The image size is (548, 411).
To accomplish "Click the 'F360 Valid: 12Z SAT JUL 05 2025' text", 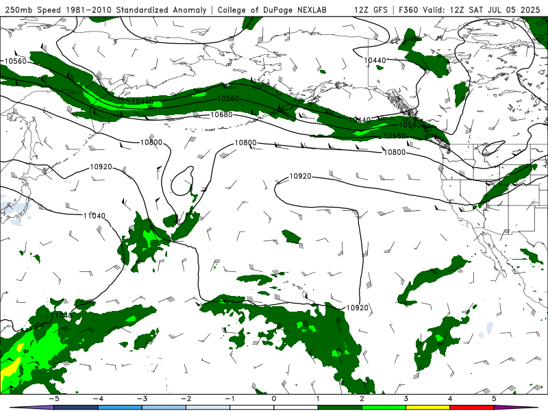I will 469,10.
